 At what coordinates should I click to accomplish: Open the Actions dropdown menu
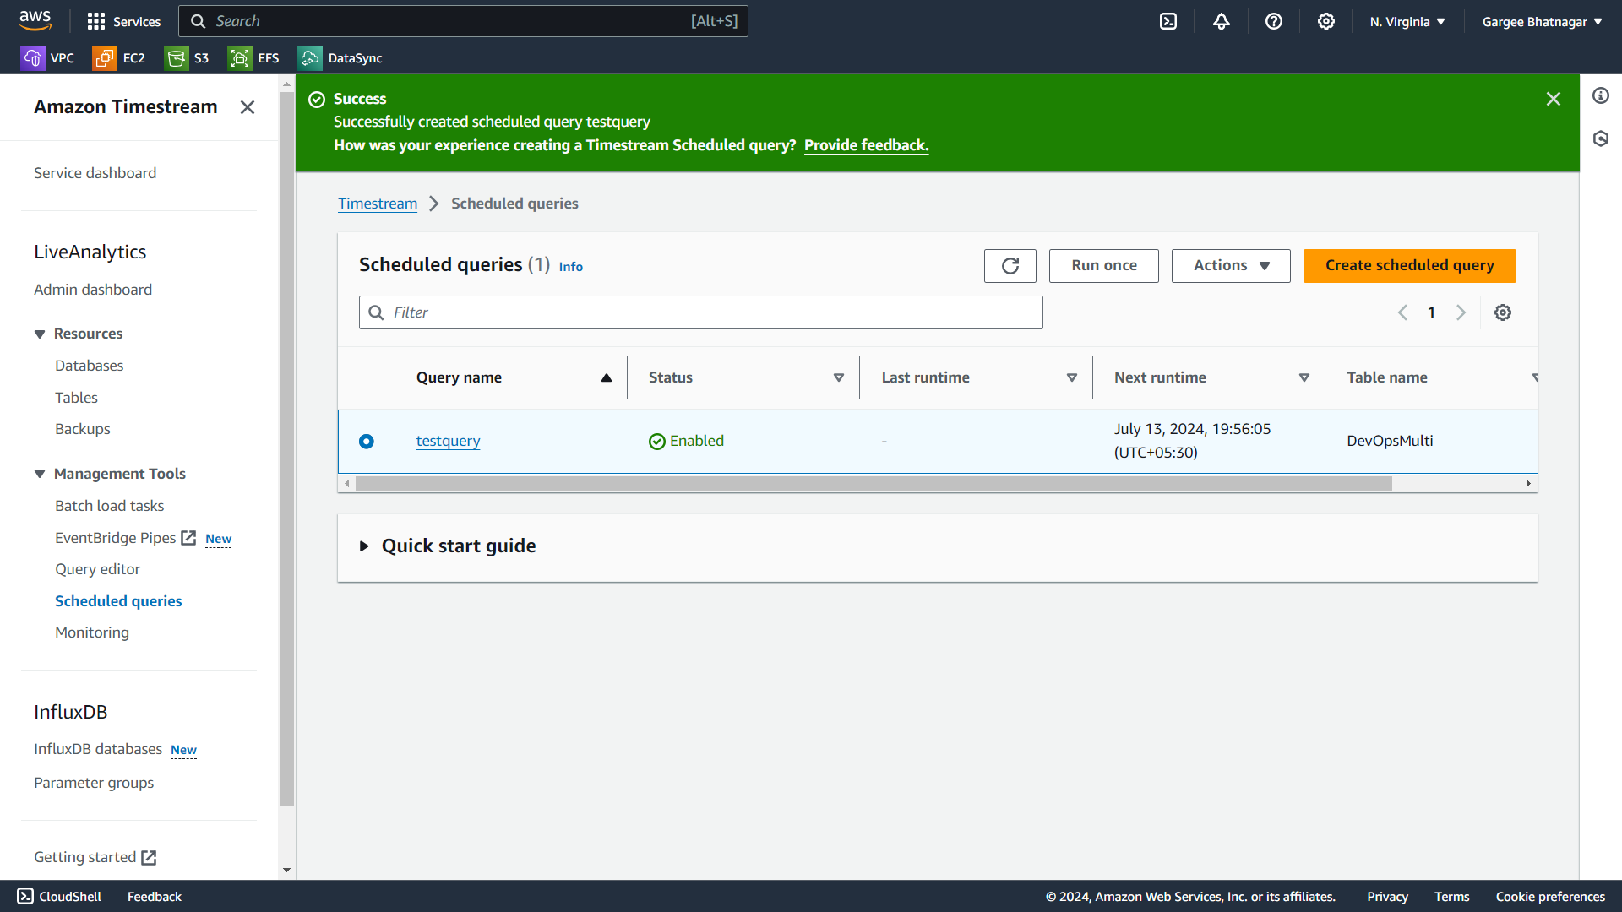1230,266
